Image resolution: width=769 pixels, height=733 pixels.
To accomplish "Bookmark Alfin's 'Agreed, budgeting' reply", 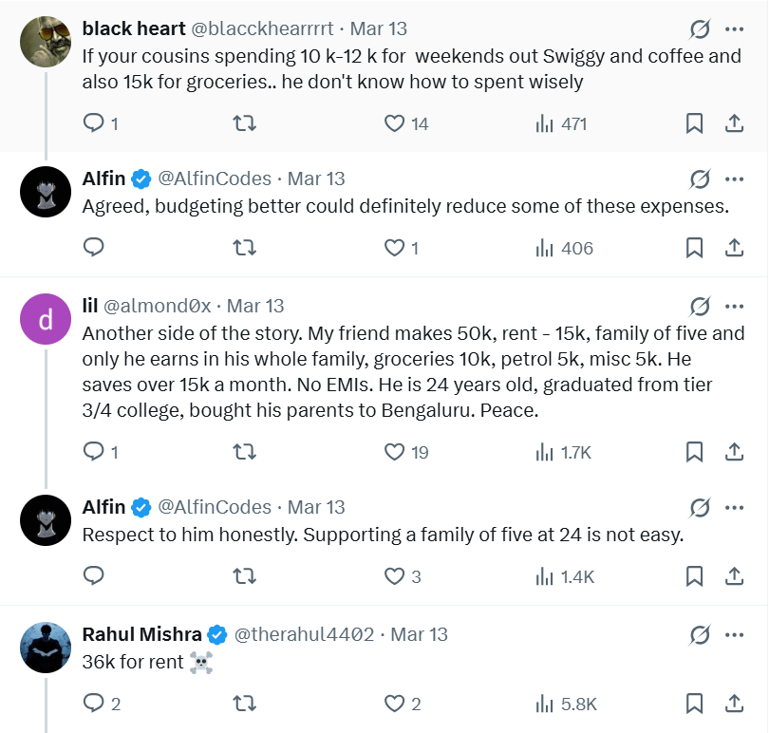I will [694, 248].
